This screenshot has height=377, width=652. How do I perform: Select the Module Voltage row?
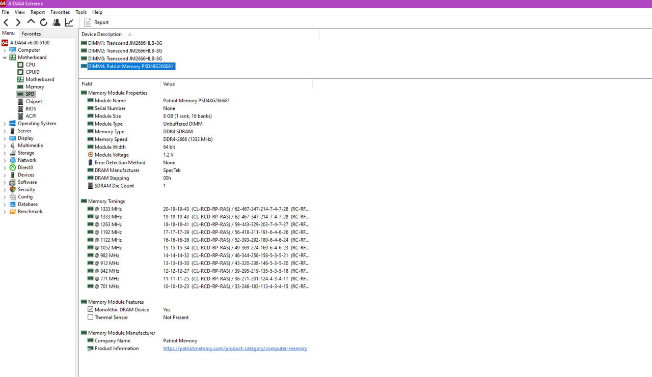[196, 155]
